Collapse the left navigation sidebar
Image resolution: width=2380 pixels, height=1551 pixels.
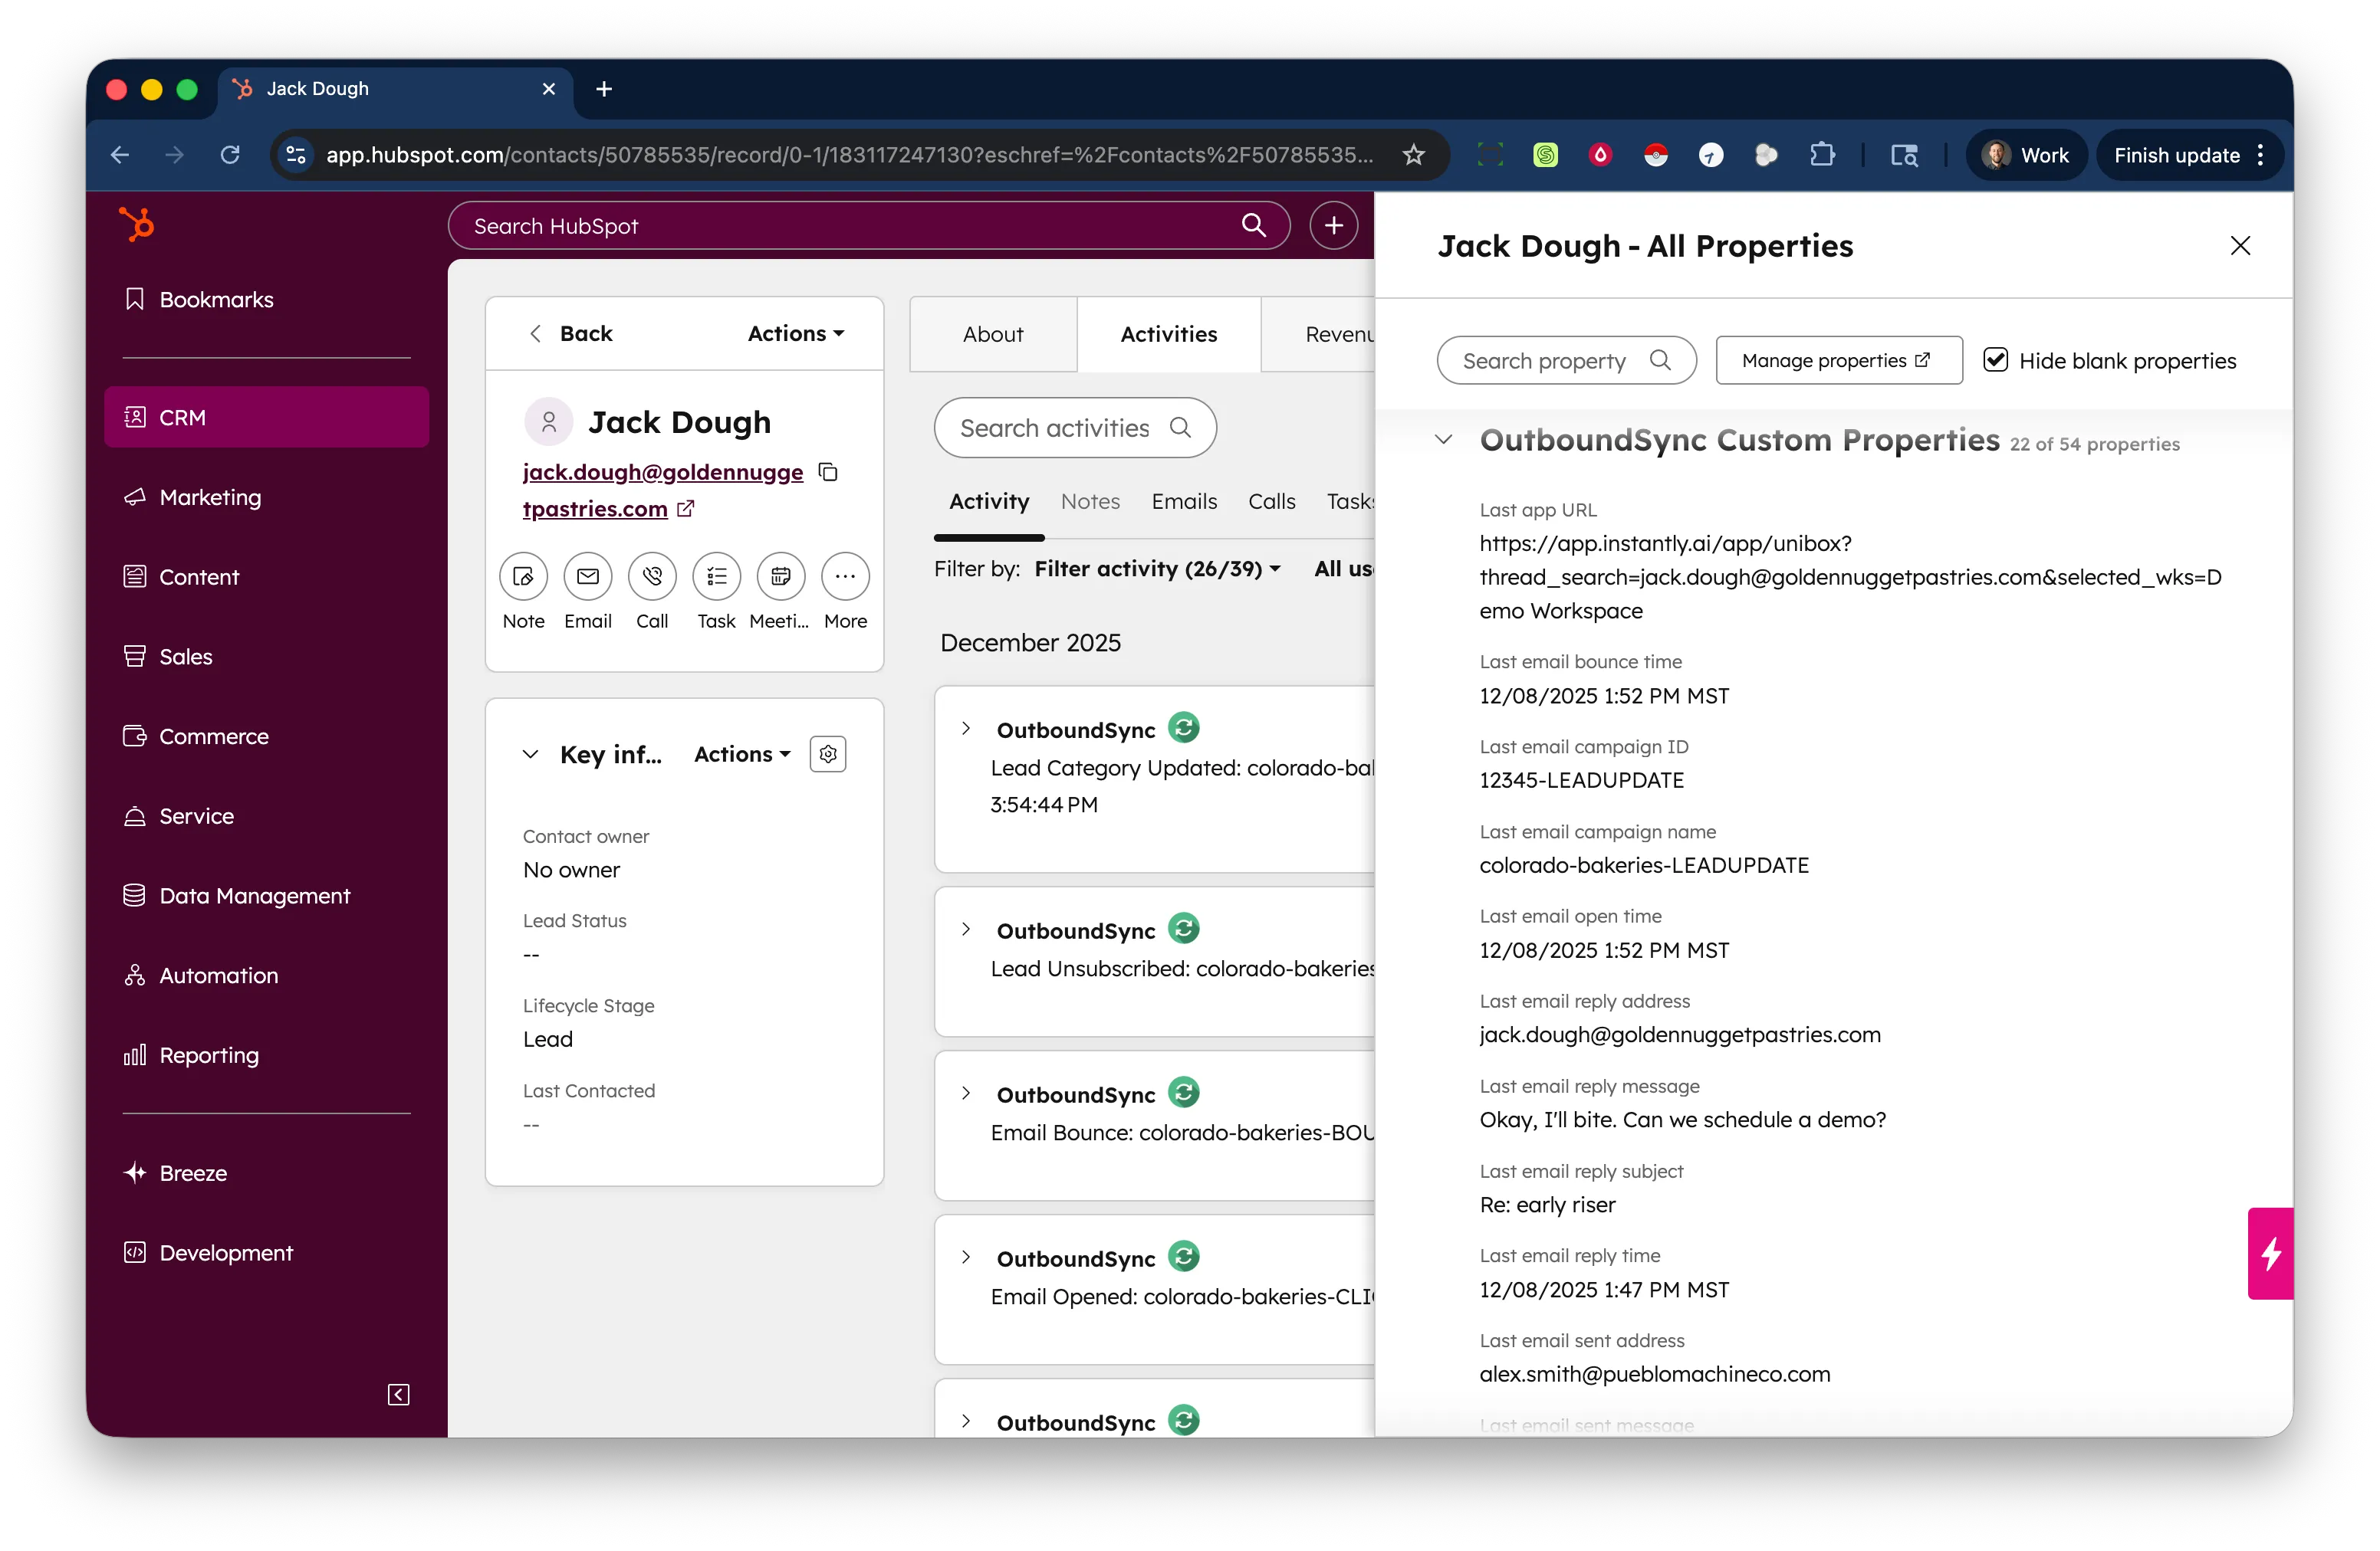397,1395
